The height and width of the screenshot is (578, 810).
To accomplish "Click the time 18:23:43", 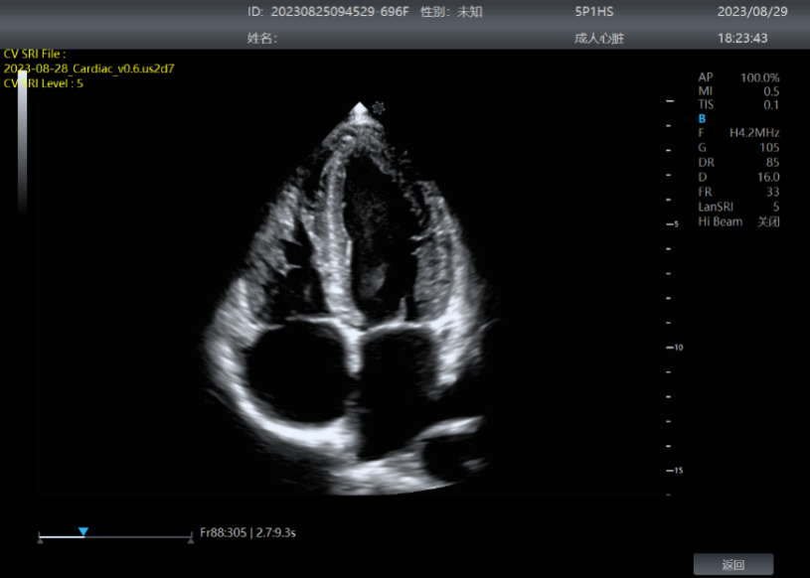I will point(742,38).
